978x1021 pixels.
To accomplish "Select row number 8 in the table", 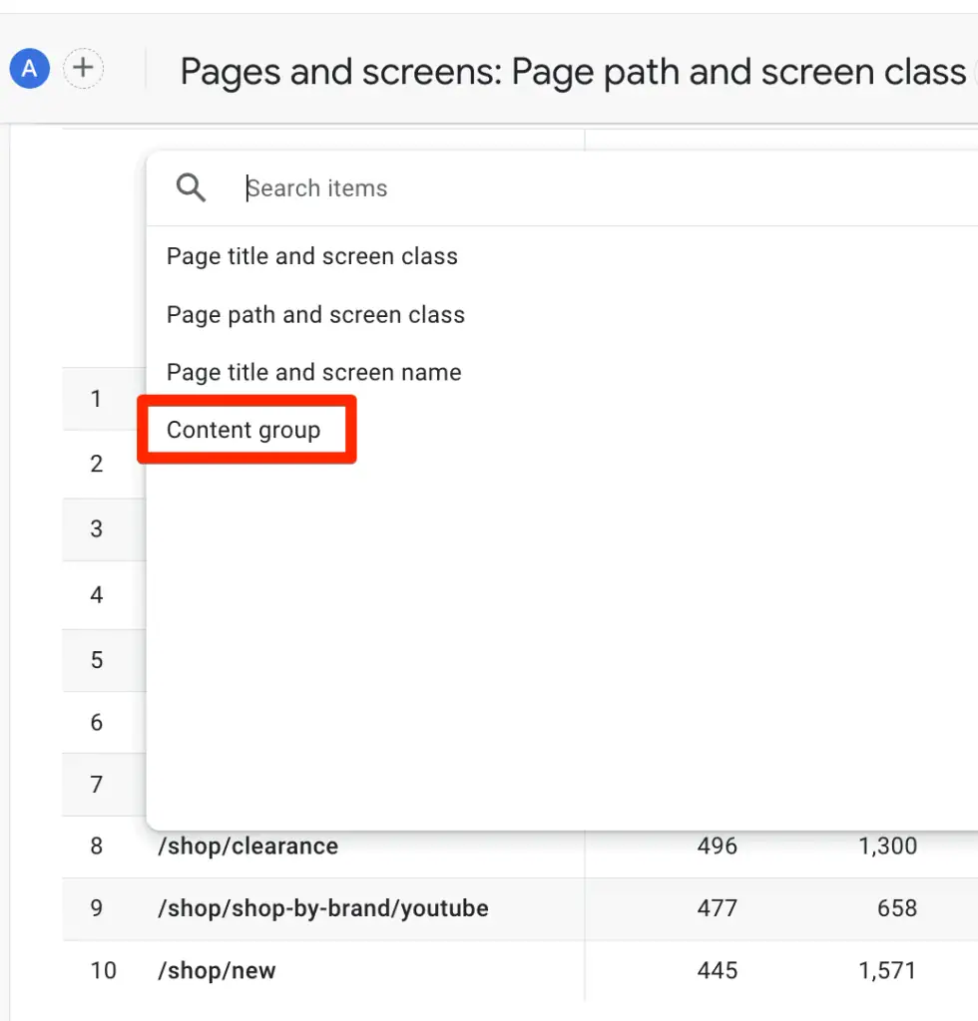I will tap(96, 846).
